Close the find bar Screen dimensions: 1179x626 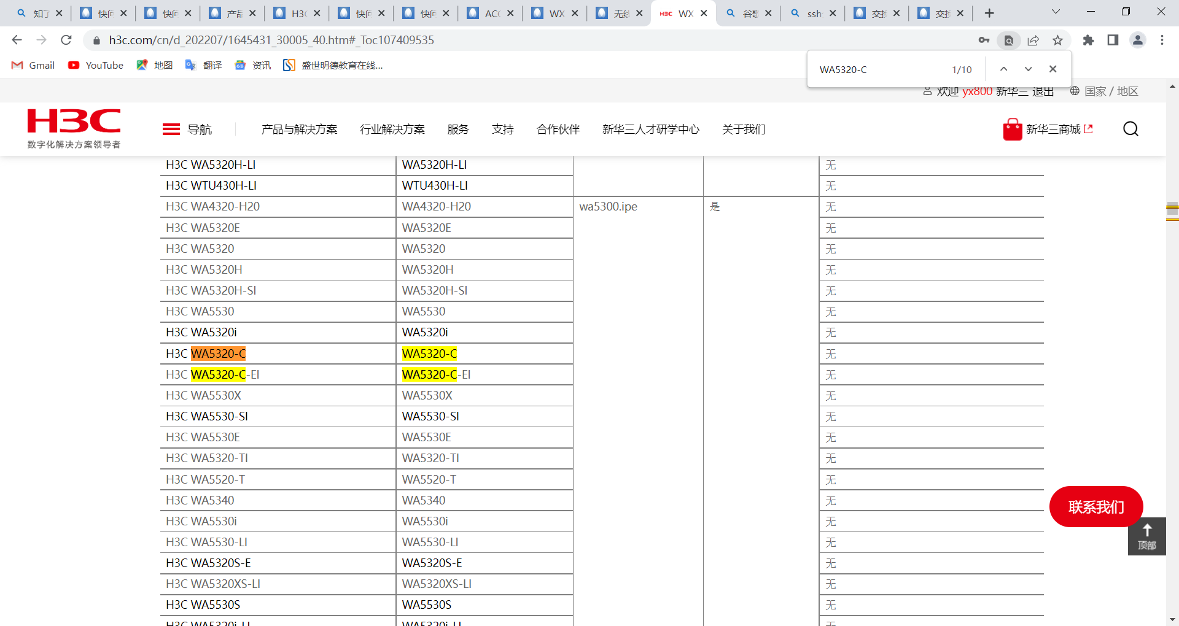[1053, 69]
